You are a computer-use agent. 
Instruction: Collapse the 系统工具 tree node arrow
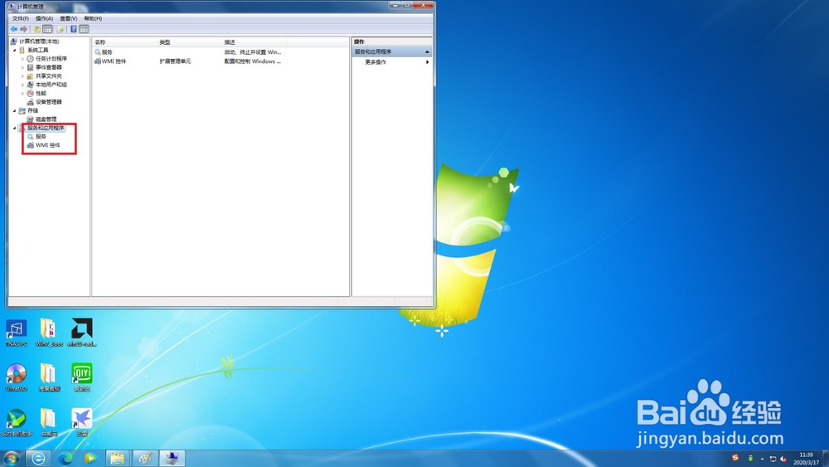point(15,50)
